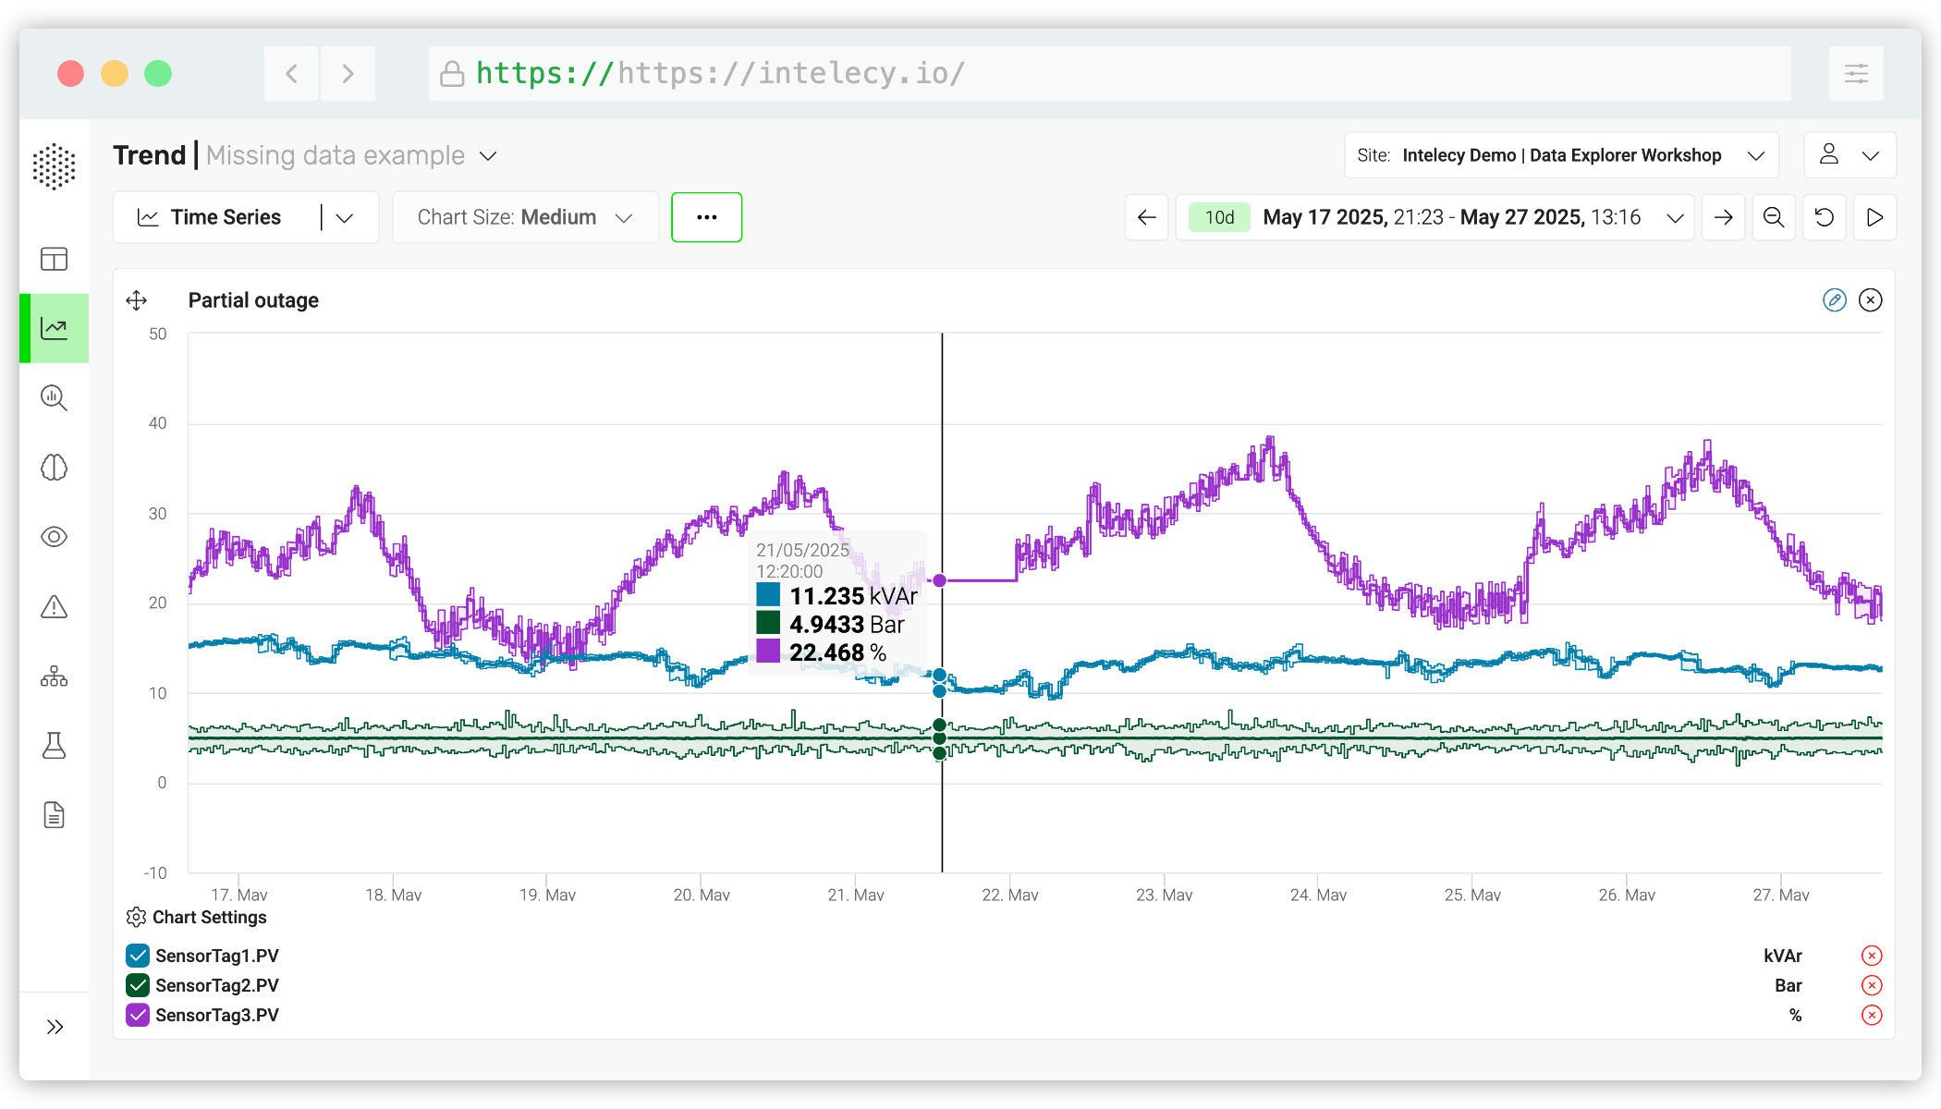Click the lab flask sidebar icon
1941x1109 pixels.
coord(54,746)
